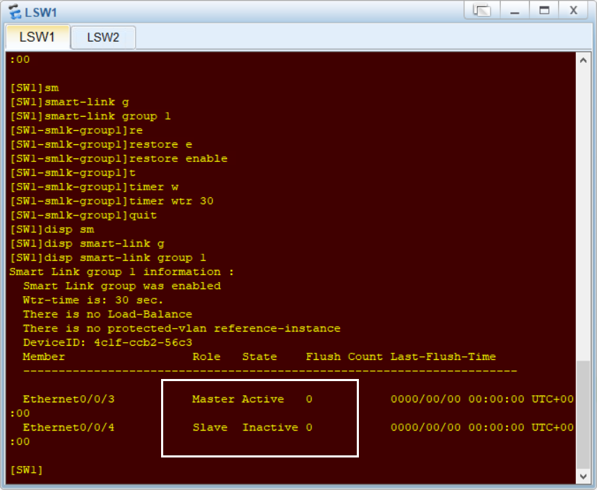
Task: Click the Slave role value
Action: pyautogui.click(x=210, y=427)
